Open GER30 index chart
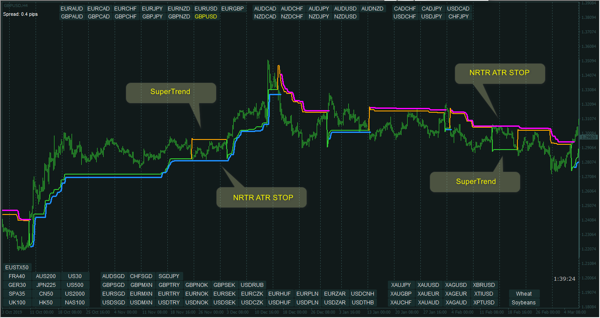The width and height of the screenshot is (600, 318). (17, 285)
